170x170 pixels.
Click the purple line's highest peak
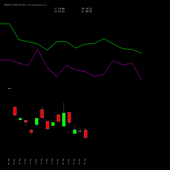(x=38, y=50)
